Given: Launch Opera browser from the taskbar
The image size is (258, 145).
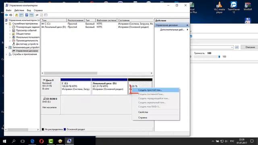Looking at the screenshot, I should click(x=42, y=141).
